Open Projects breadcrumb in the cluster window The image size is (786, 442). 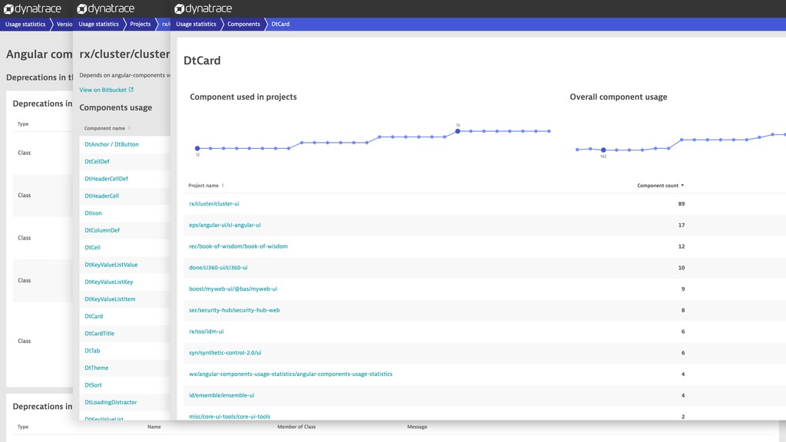(140, 24)
